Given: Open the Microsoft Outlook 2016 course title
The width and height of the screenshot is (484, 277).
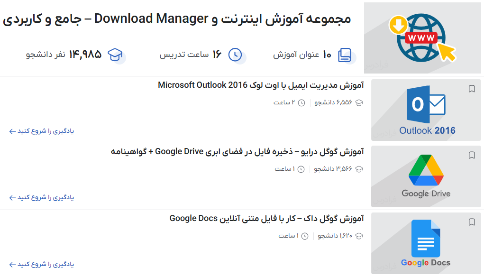Looking at the screenshot, I should [261, 86].
